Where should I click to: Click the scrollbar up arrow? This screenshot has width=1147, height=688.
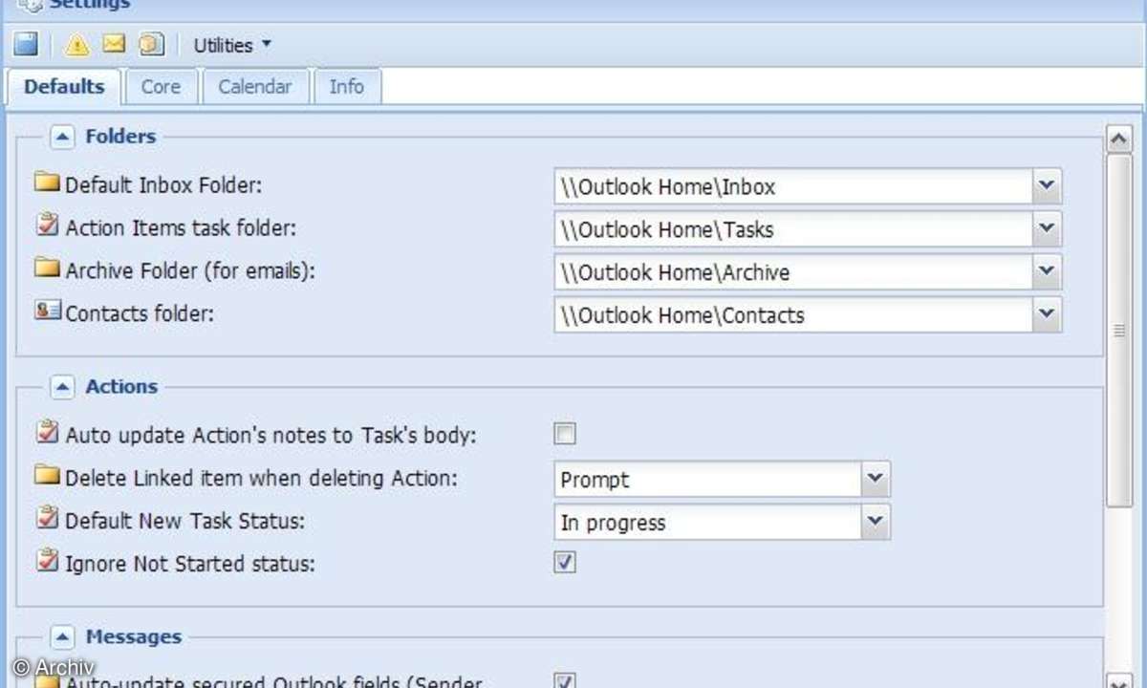point(1118,139)
